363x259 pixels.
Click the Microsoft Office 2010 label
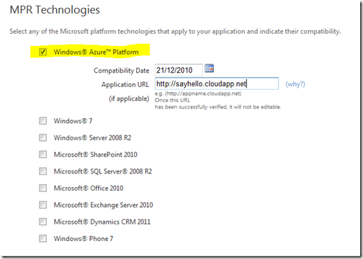(89, 188)
